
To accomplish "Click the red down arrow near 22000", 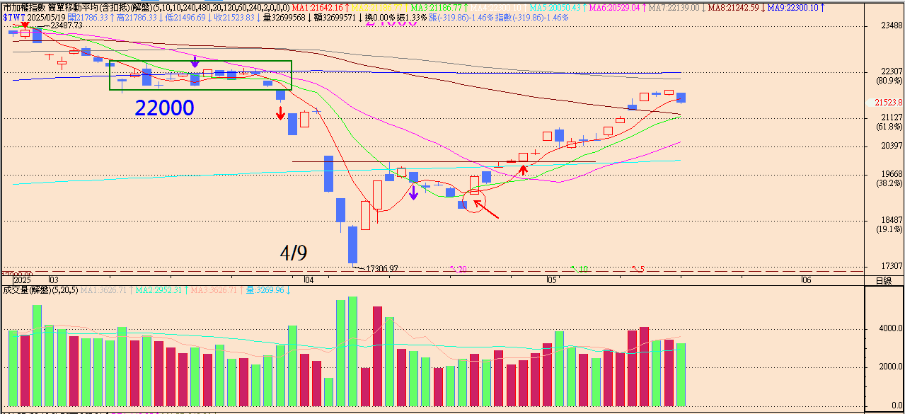I will click(280, 113).
